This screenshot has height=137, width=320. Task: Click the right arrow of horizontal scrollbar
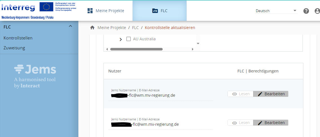193,49
